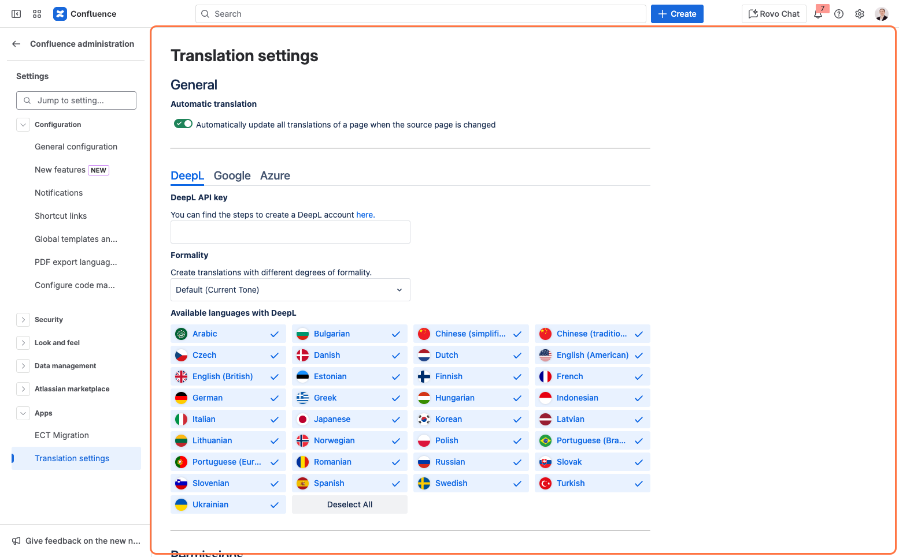Click the Create button
899x557 pixels.
pyautogui.click(x=677, y=14)
